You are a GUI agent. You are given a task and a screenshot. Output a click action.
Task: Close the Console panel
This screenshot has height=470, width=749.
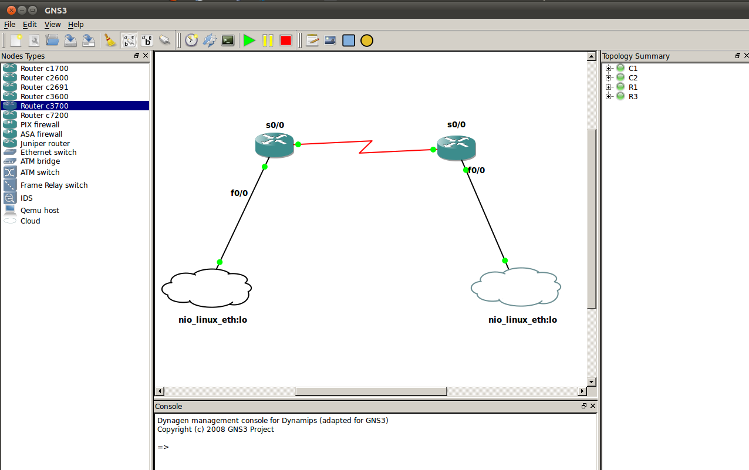pos(593,406)
